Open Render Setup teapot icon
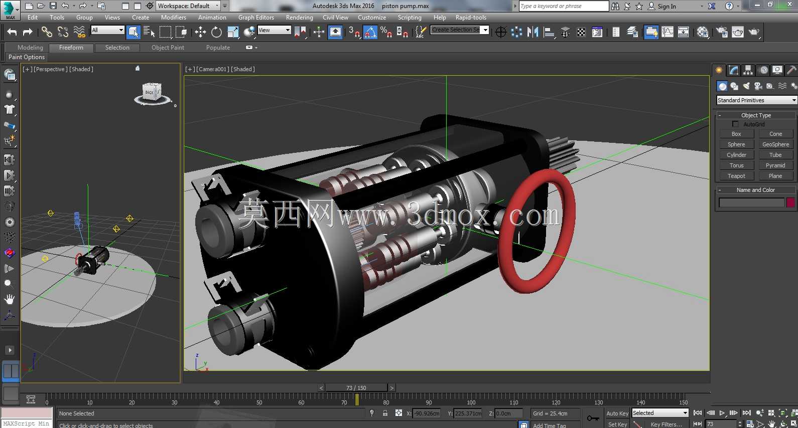Screen dimensions: 798x428 click(722, 32)
